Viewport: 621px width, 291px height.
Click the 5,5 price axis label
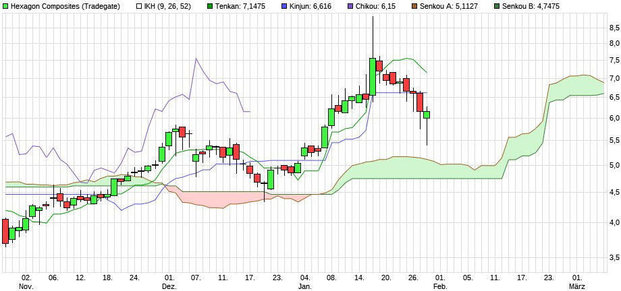[x=615, y=140]
